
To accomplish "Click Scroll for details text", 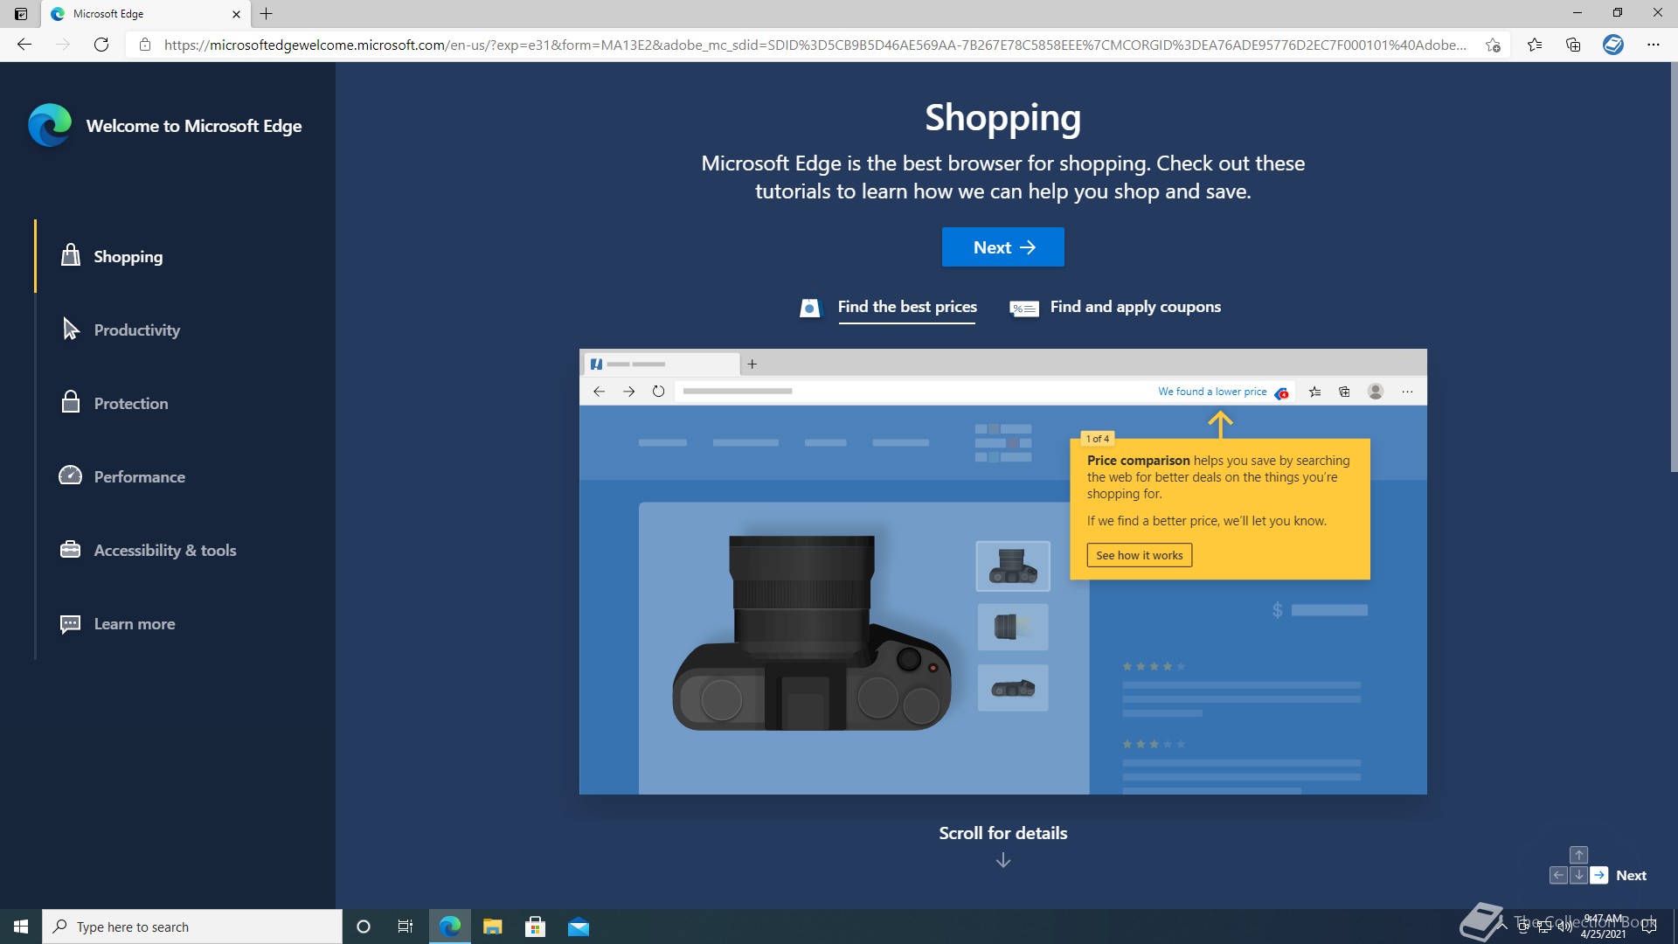I will click(1003, 833).
